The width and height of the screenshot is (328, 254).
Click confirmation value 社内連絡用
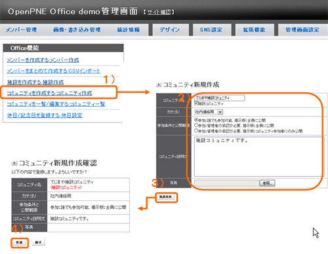[x=61, y=196]
